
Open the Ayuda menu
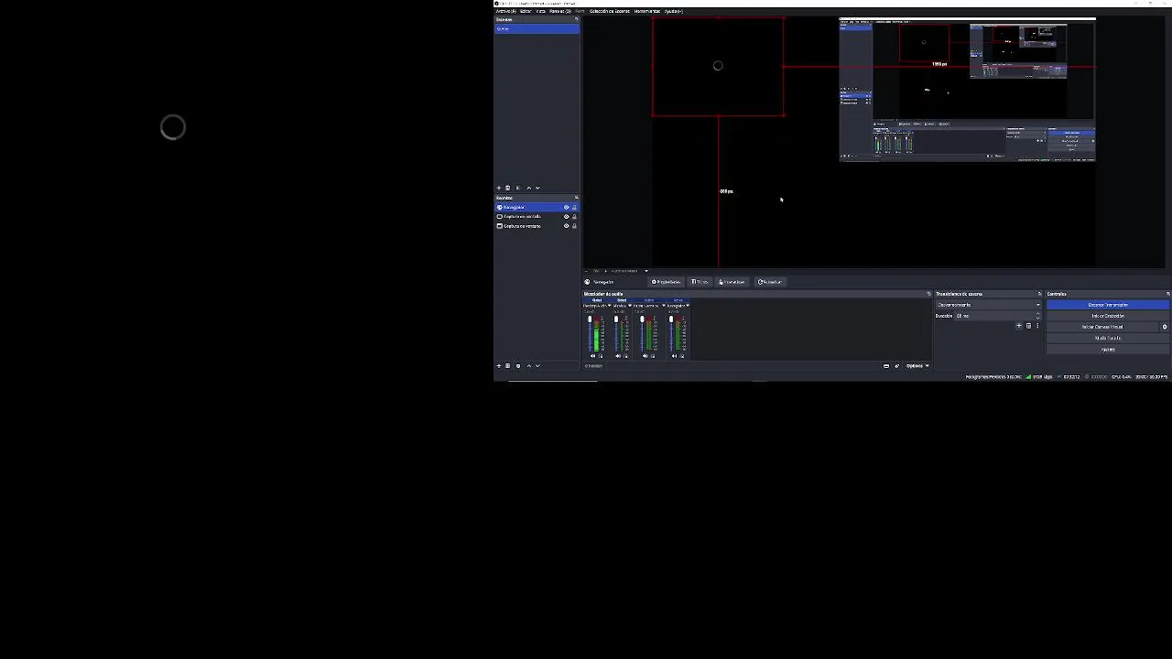[673, 11]
